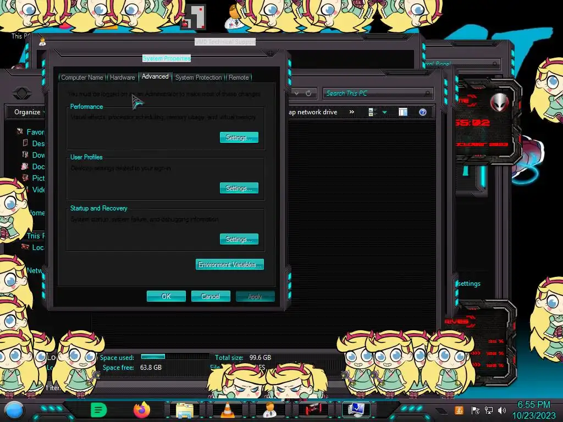The height and width of the screenshot is (422, 563).
Task: Switch to the Computer Name tab
Action: click(x=82, y=77)
